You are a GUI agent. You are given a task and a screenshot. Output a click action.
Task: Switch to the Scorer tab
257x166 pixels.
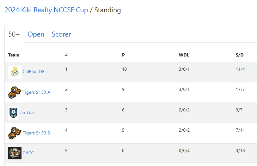point(61,34)
